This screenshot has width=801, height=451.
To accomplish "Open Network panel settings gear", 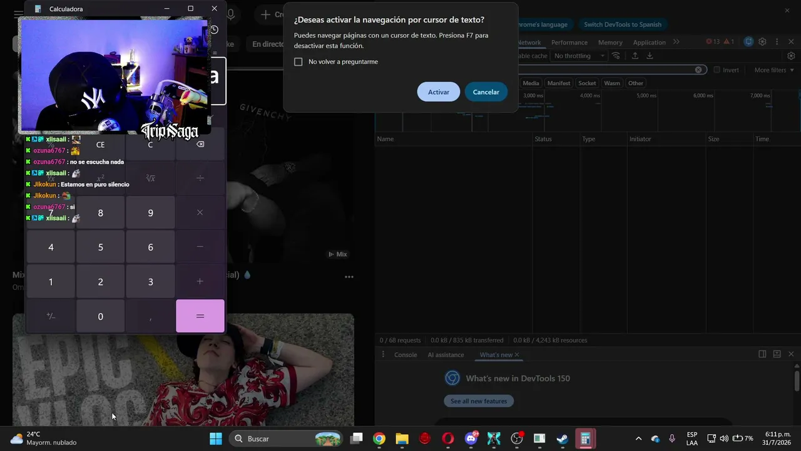I will pos(792,56).
